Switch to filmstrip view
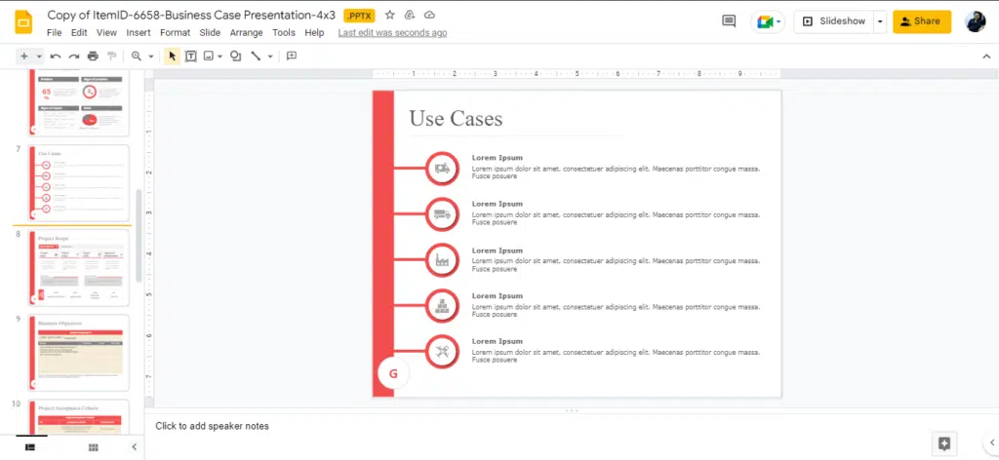 pyautogui.click(x=30, y=447)
